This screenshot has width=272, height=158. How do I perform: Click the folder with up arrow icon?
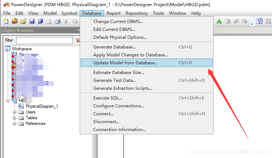[x=228, y=21]
